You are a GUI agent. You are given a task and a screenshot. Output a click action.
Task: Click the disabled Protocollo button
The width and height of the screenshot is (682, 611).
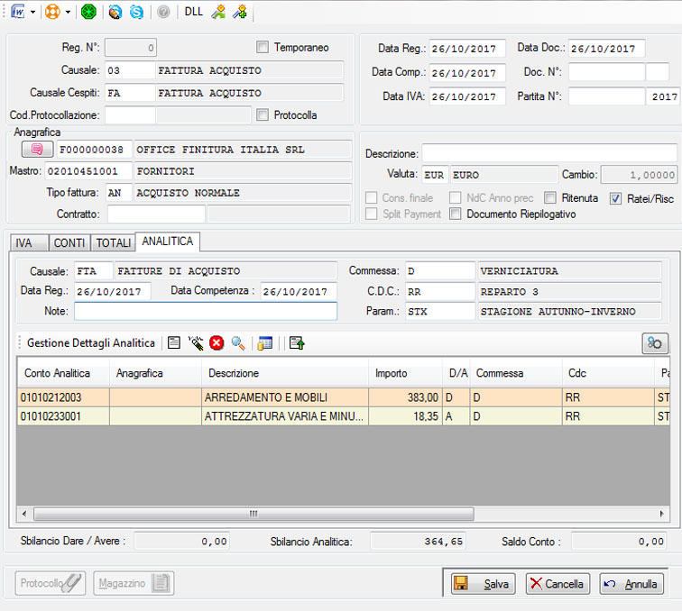(51, 583)
